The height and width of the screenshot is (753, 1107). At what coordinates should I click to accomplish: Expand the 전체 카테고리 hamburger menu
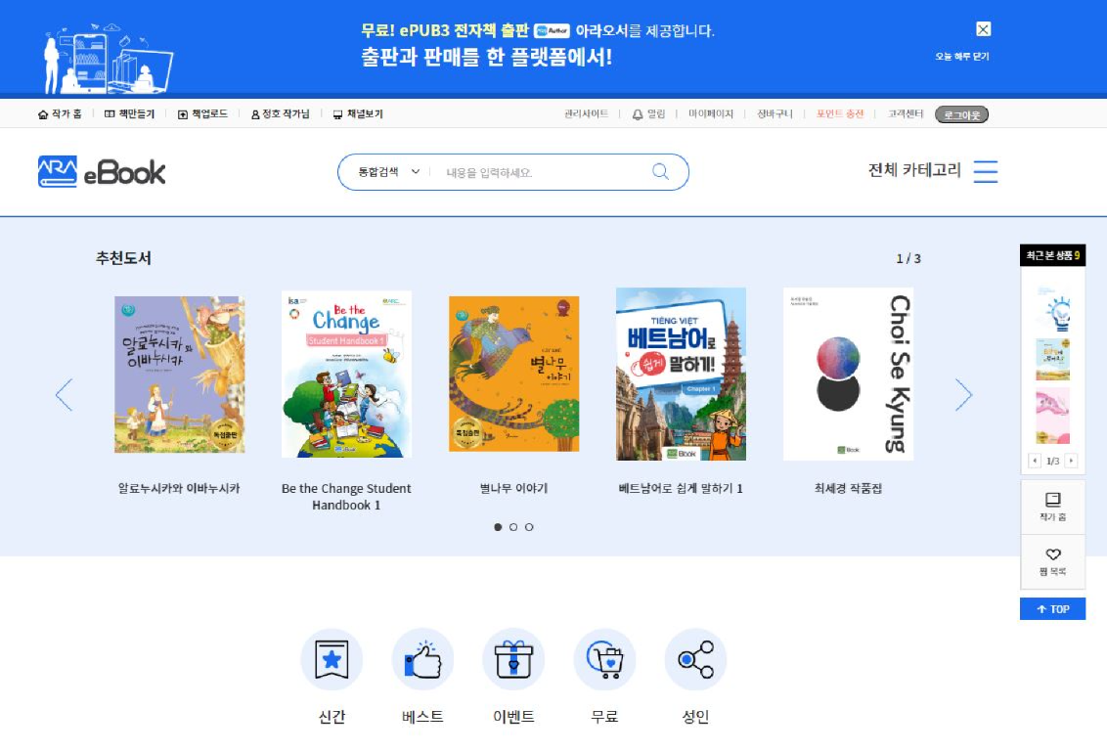[986, 171]
